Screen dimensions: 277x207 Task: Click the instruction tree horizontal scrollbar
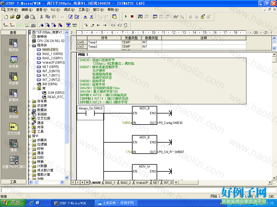click(x=46, y=182)
